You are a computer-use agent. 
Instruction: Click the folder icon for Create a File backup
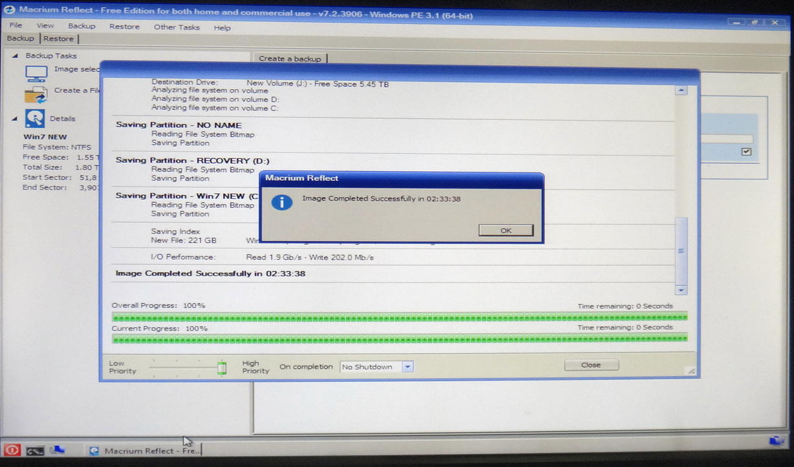pyautogui.click(x=36, y=95)
